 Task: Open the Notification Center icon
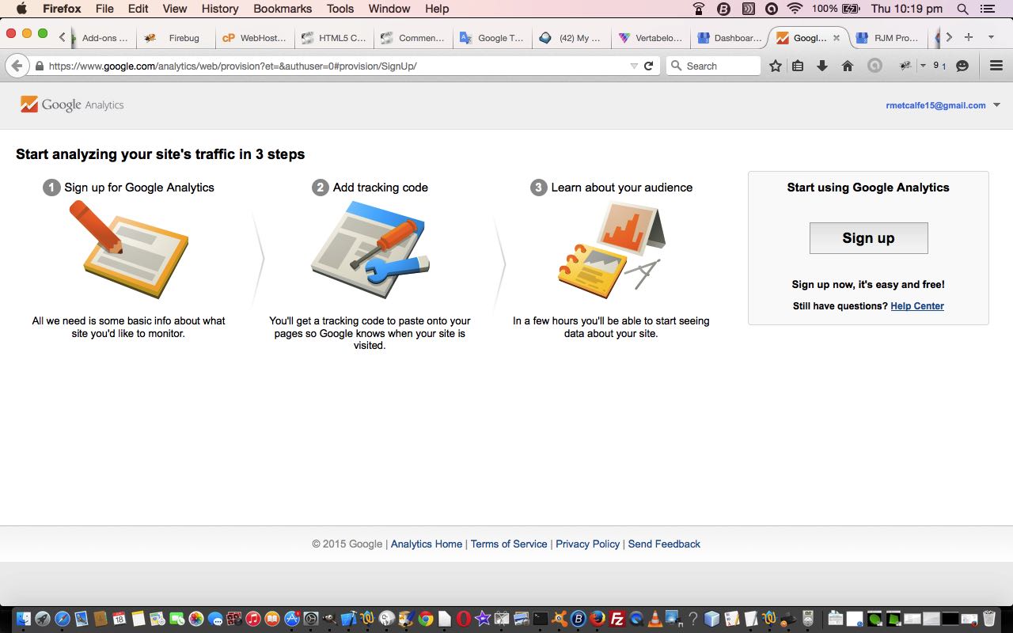click(988, 9)
